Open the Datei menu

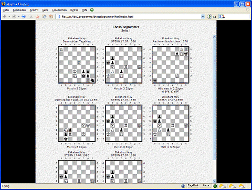coord(6,10)
